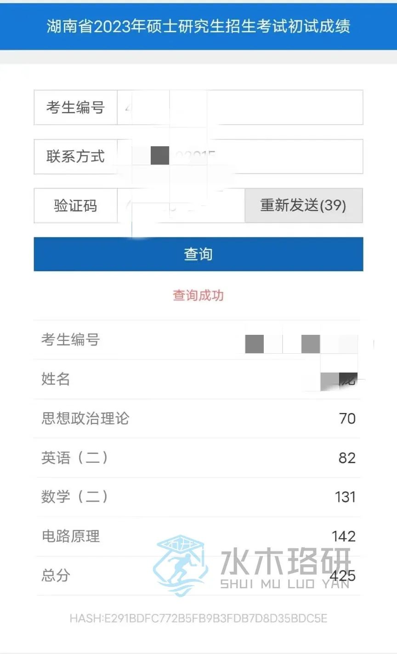397x654 pixels.
Task: Click the 查询成功 status message
Action: pos(198,295)
